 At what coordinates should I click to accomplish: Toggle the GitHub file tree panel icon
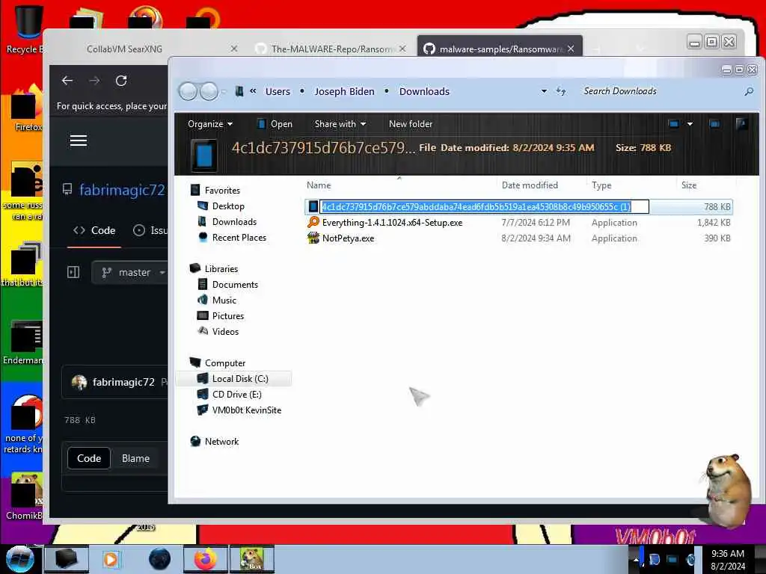pos(73,272)
